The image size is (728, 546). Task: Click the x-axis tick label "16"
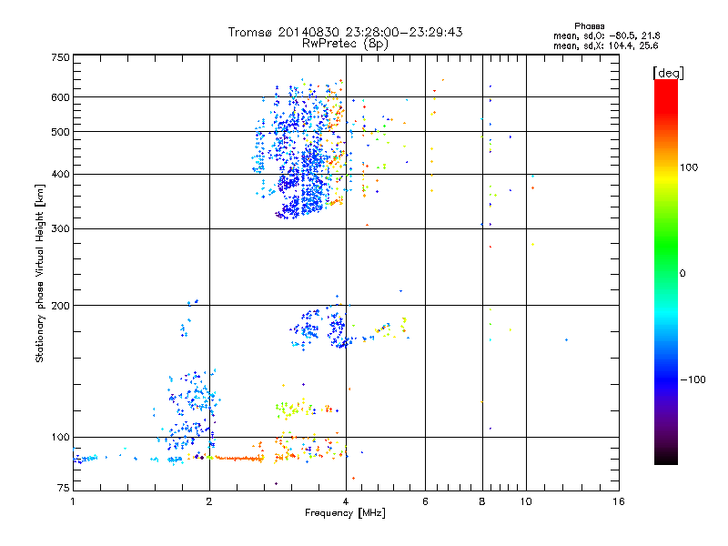coord(619,501)
